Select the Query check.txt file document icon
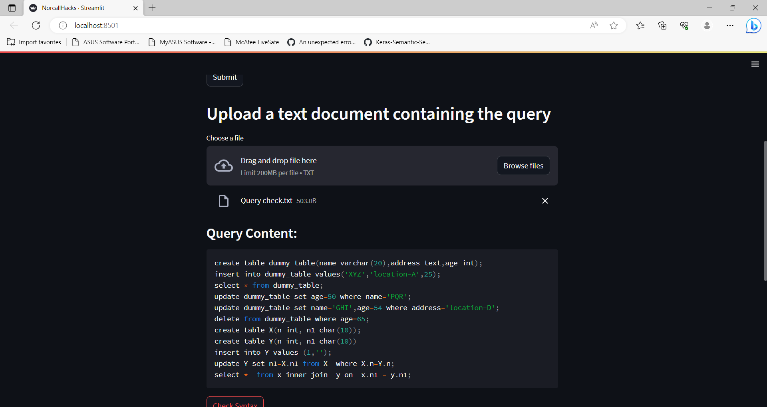The height and width of the screenshot is (407, 767). coord(224,201)
